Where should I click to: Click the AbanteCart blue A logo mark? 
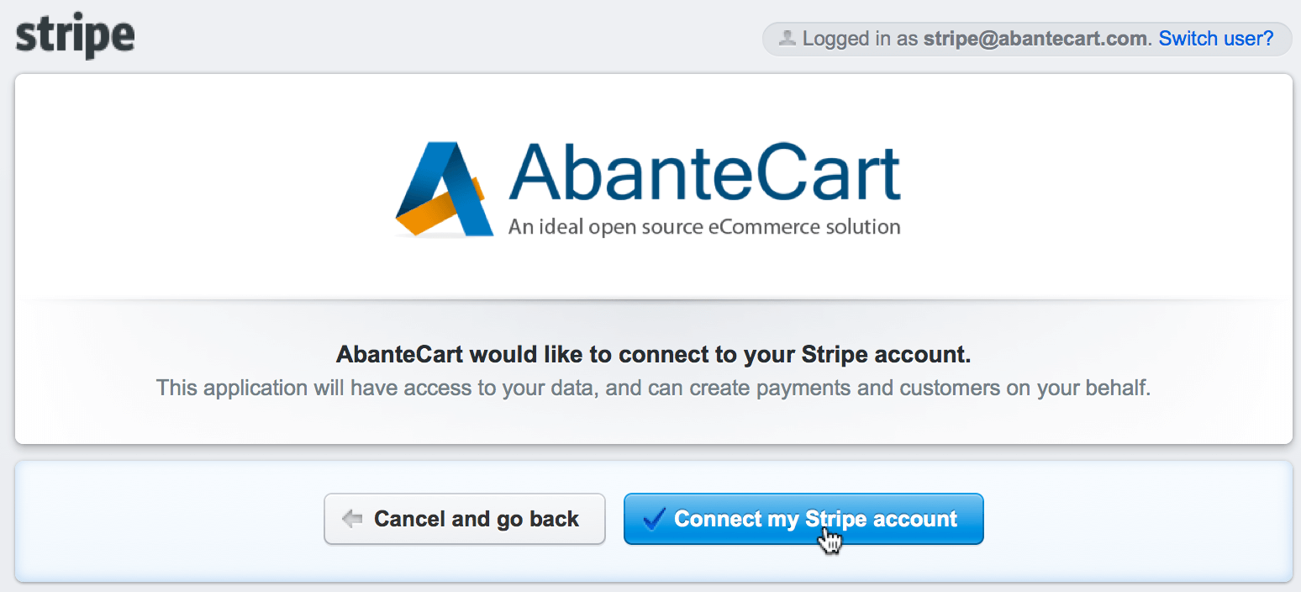tap(444, 189)
